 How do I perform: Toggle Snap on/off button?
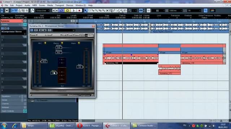point(148,10)
